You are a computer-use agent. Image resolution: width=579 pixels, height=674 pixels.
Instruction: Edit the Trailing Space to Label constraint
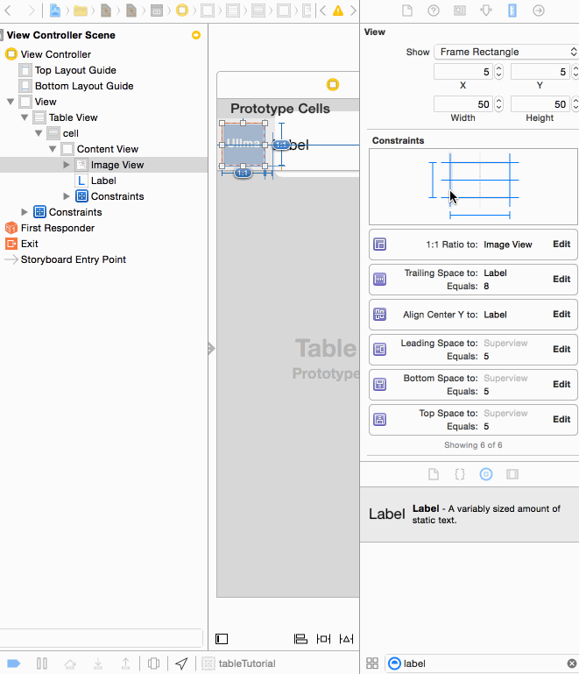[561, 280]
